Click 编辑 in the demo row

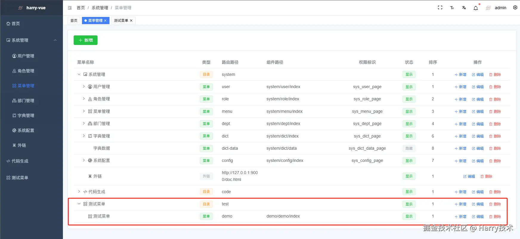478,216
